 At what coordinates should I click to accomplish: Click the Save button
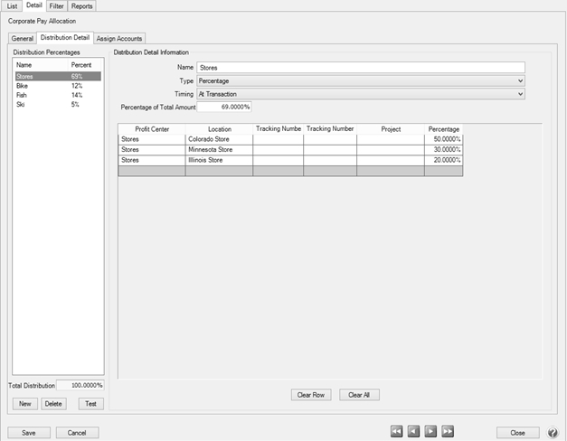tap(29, 433)
